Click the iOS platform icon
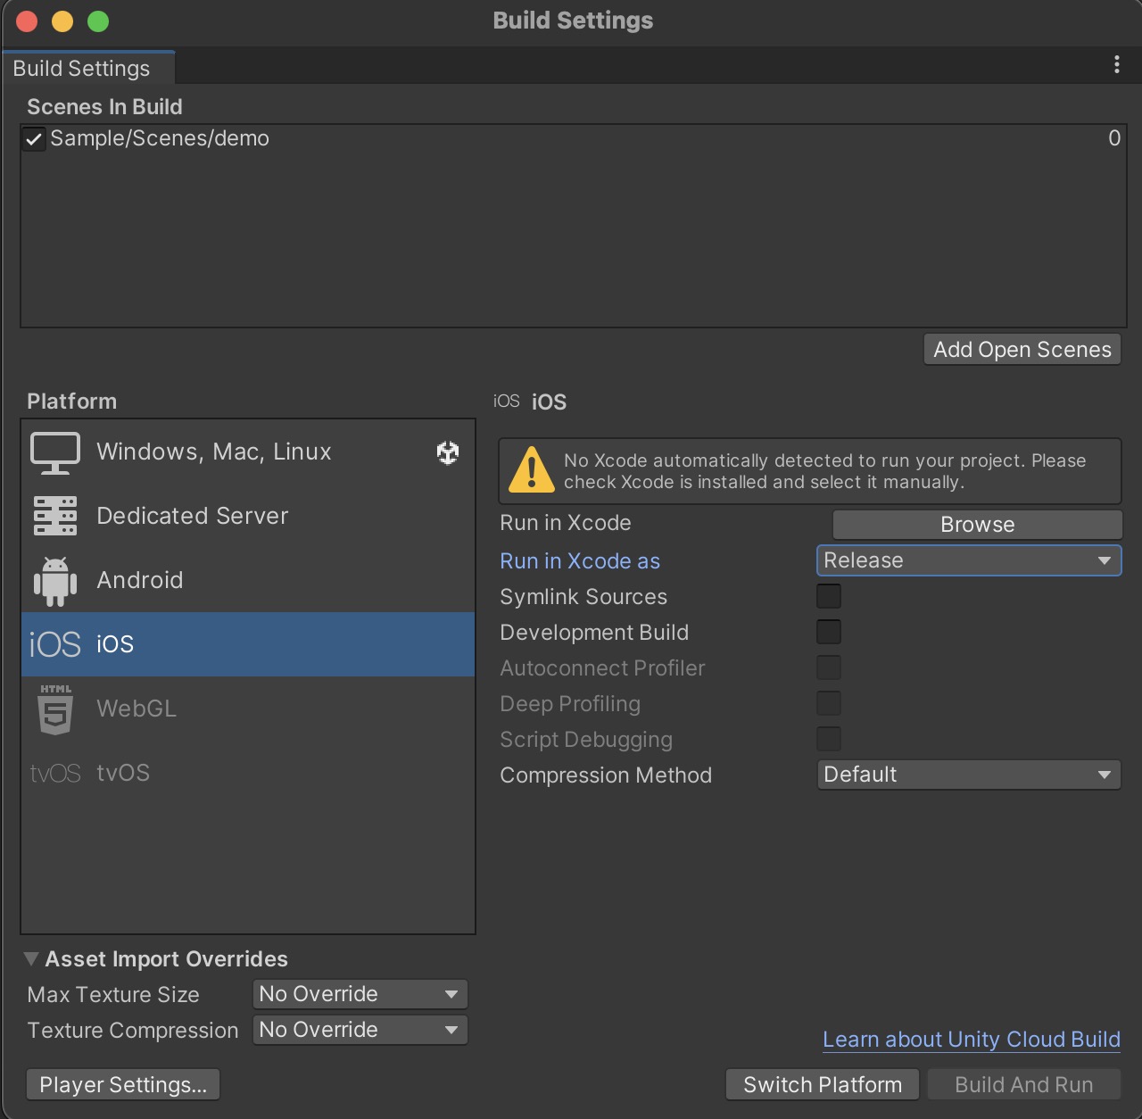Image resolution: width=1142 pixels, height=1119 pixels. click(54, 643)
